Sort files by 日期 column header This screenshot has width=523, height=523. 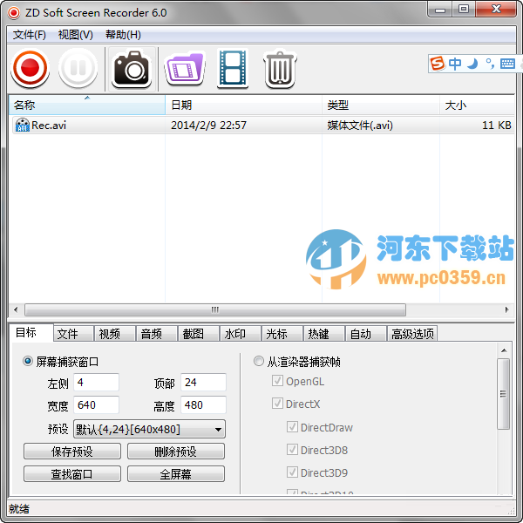pos(243,105)
